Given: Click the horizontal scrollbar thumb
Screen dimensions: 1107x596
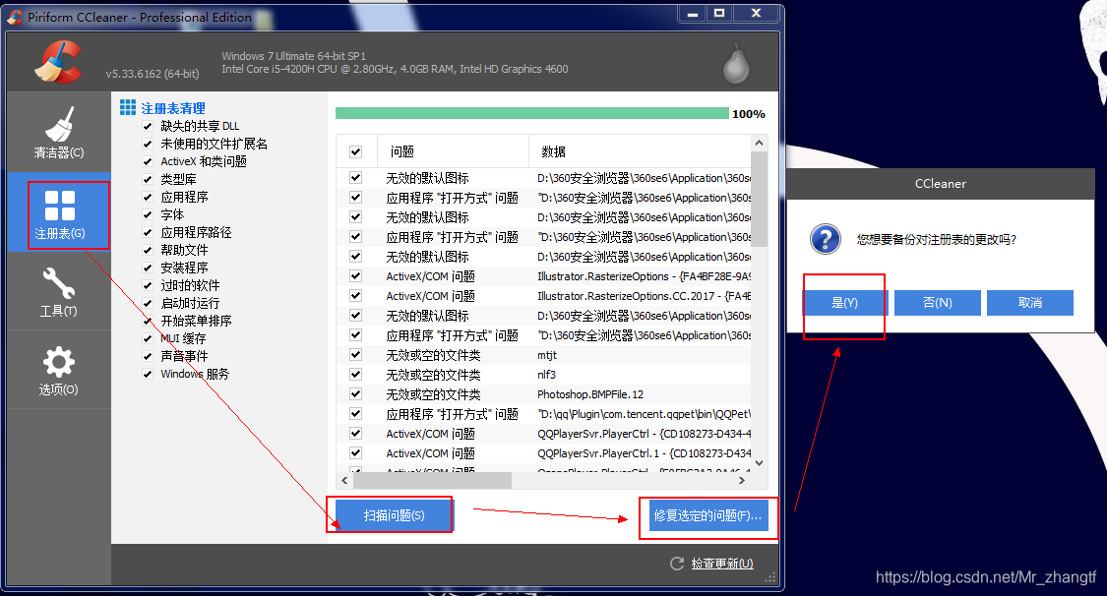Looking at the screenshot, I should 432,480.
